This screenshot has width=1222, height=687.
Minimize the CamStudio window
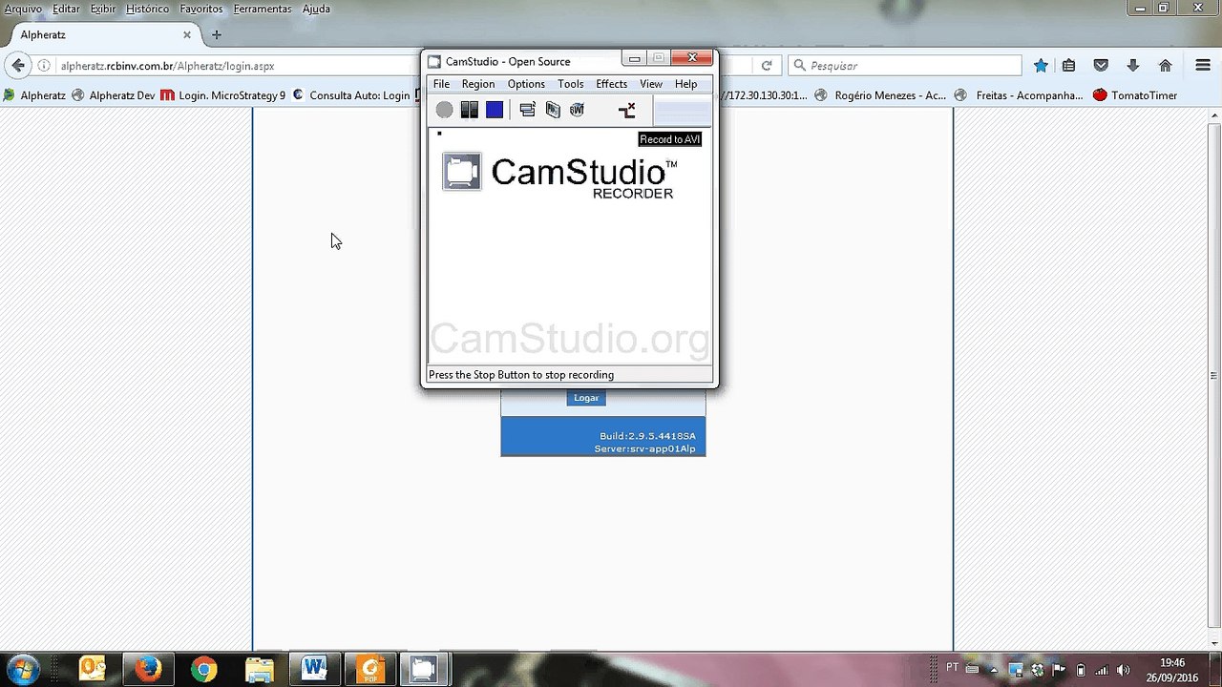(634, 58)
